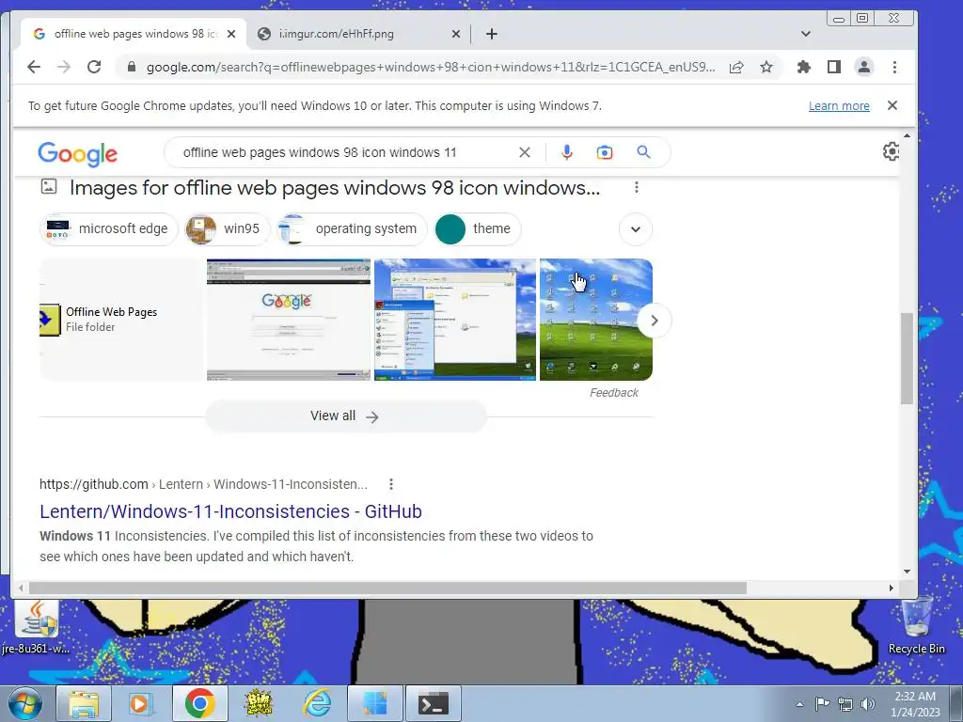
Task: Open File Explorer from the taskbar
Action: click(x=84, y=703)
